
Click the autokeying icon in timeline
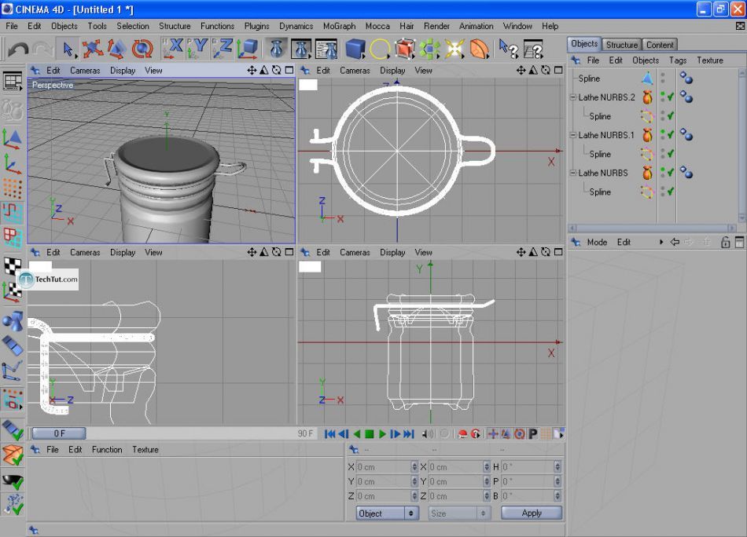pyautogui.click(x=476, y=434)
